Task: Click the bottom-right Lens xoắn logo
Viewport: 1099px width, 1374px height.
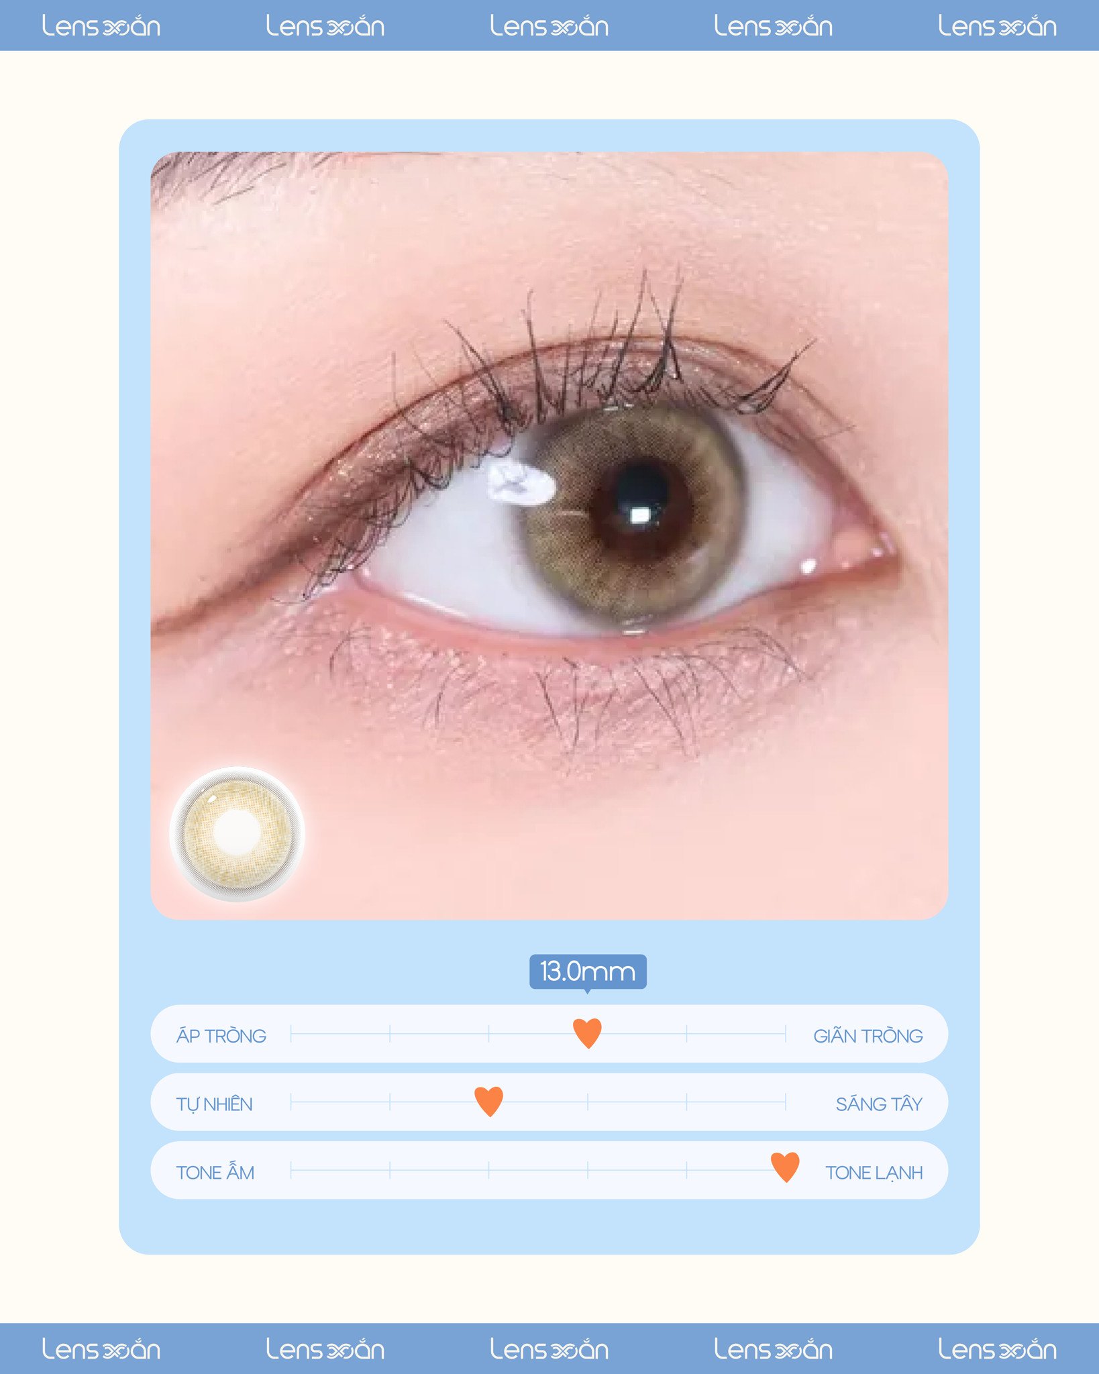Action: pos(997,1349)
